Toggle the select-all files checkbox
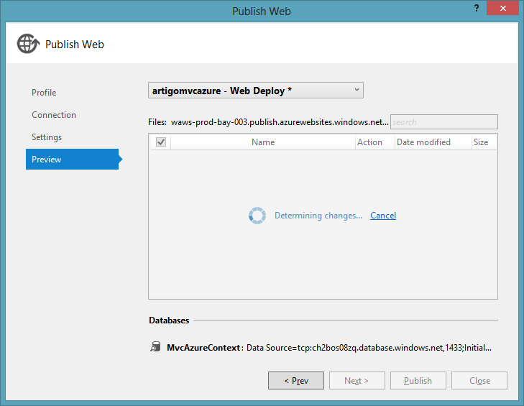 (x=161, y=142)
